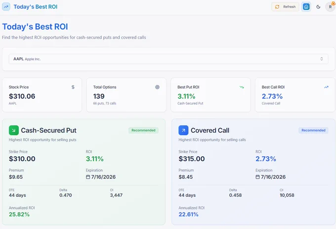Click the calendar icon beside the Covered Call expiration
Image resolution: width=336 pixels, height=229 pixels.
tap(257, 177)
